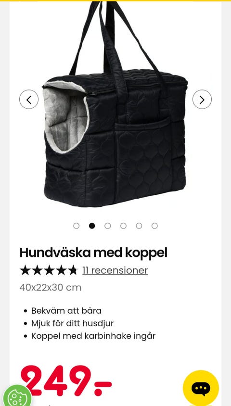Open cookie settings icon
The image size is (231, 406).
15,396
